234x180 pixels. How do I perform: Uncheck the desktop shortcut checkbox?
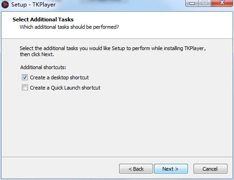pyautogui.click(x=25, y=77)
